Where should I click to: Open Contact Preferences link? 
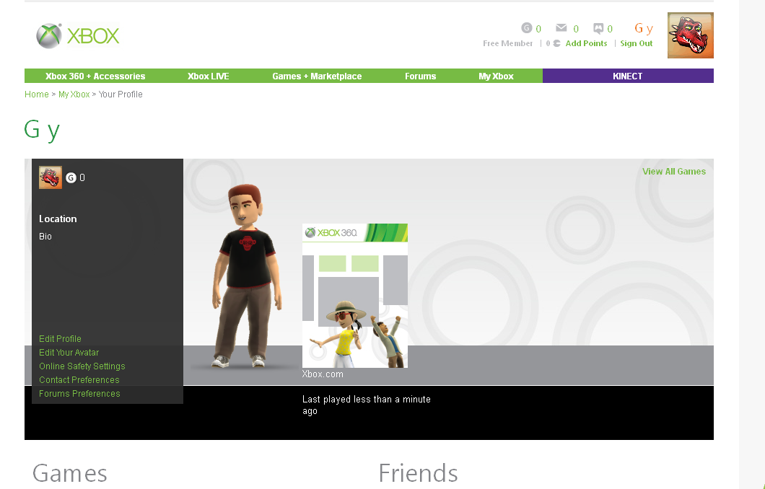tap(79, 380)
